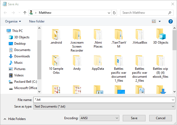Screen dimensions: 177x125
Task: Select the .Nimi Places folder
Action: click(98, 38)
